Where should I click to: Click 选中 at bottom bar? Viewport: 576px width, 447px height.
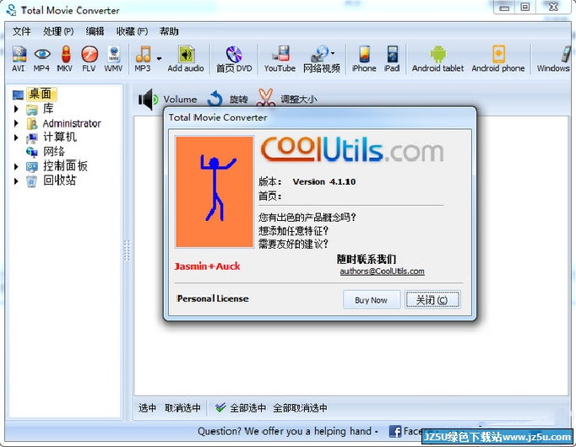[147, 407]
